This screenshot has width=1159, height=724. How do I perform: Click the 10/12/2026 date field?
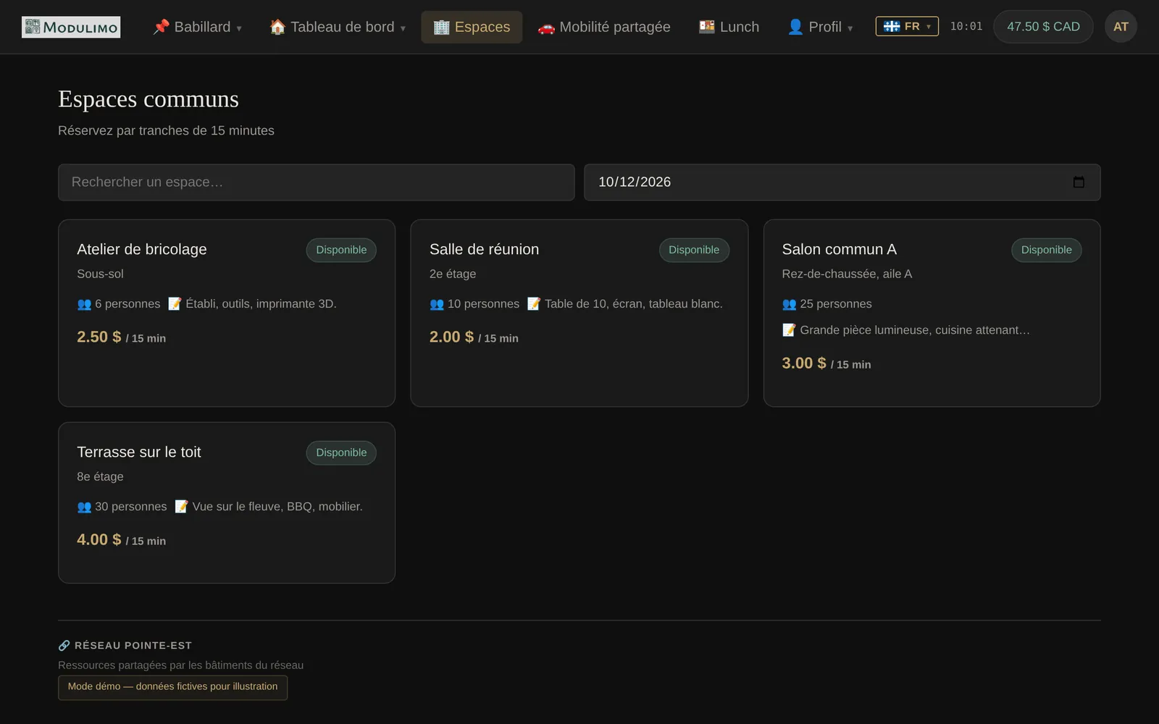tap(842, 182)
